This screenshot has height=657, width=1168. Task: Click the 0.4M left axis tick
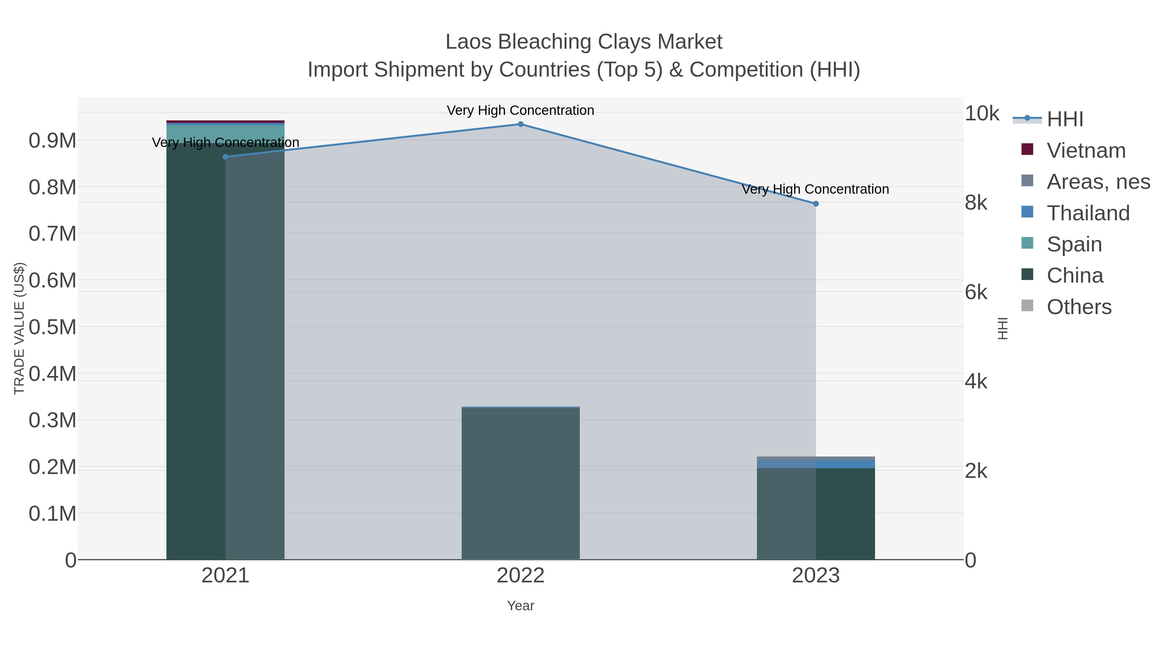pos(53,374)
